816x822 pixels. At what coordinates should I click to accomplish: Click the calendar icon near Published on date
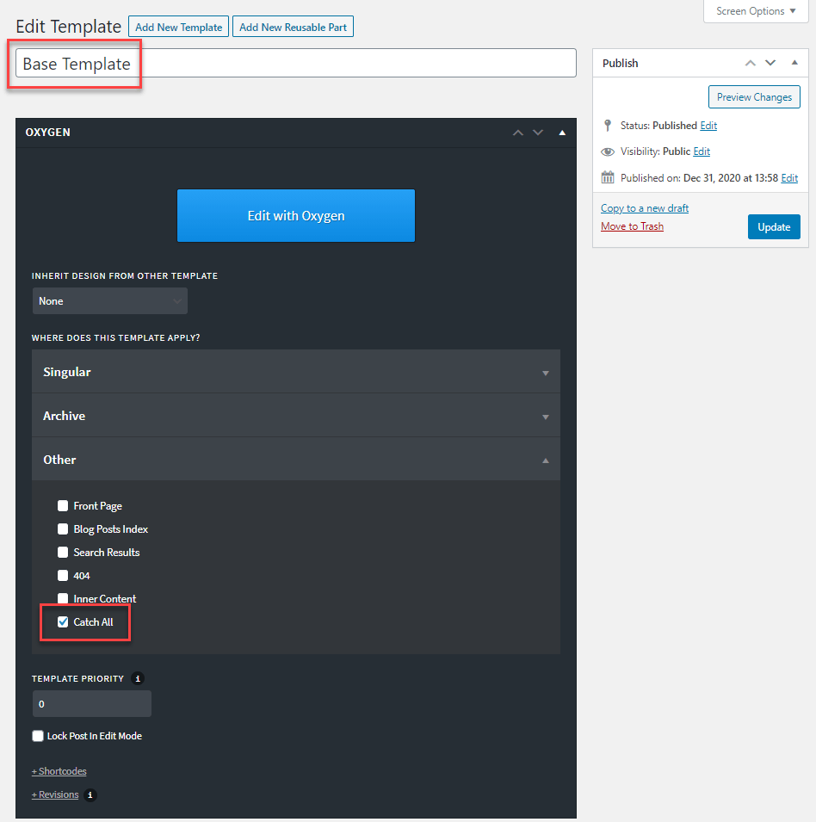(608, 177)
